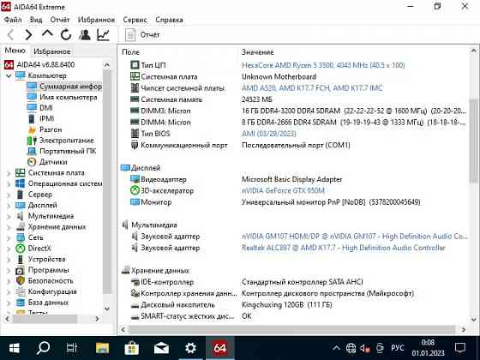The height and width of the screenshot is (360, 480).
Task: Switch to the Избранное tab in the sidebar
Action: 52,51
